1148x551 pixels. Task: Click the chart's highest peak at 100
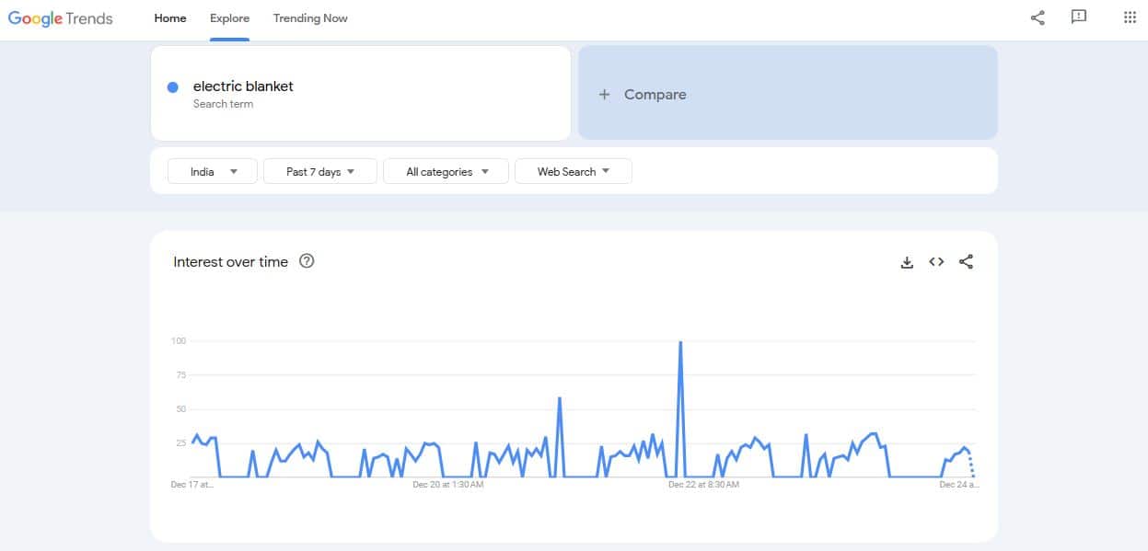click(x=680, y=342)
